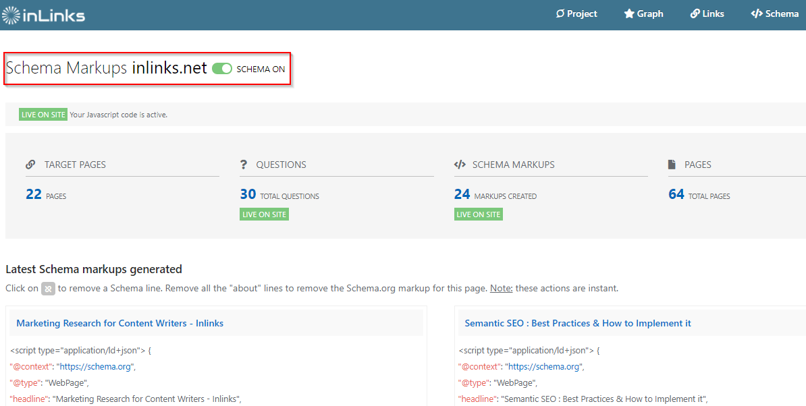
Task: Click the Pages document icon
Action: [x=672, y=165]
